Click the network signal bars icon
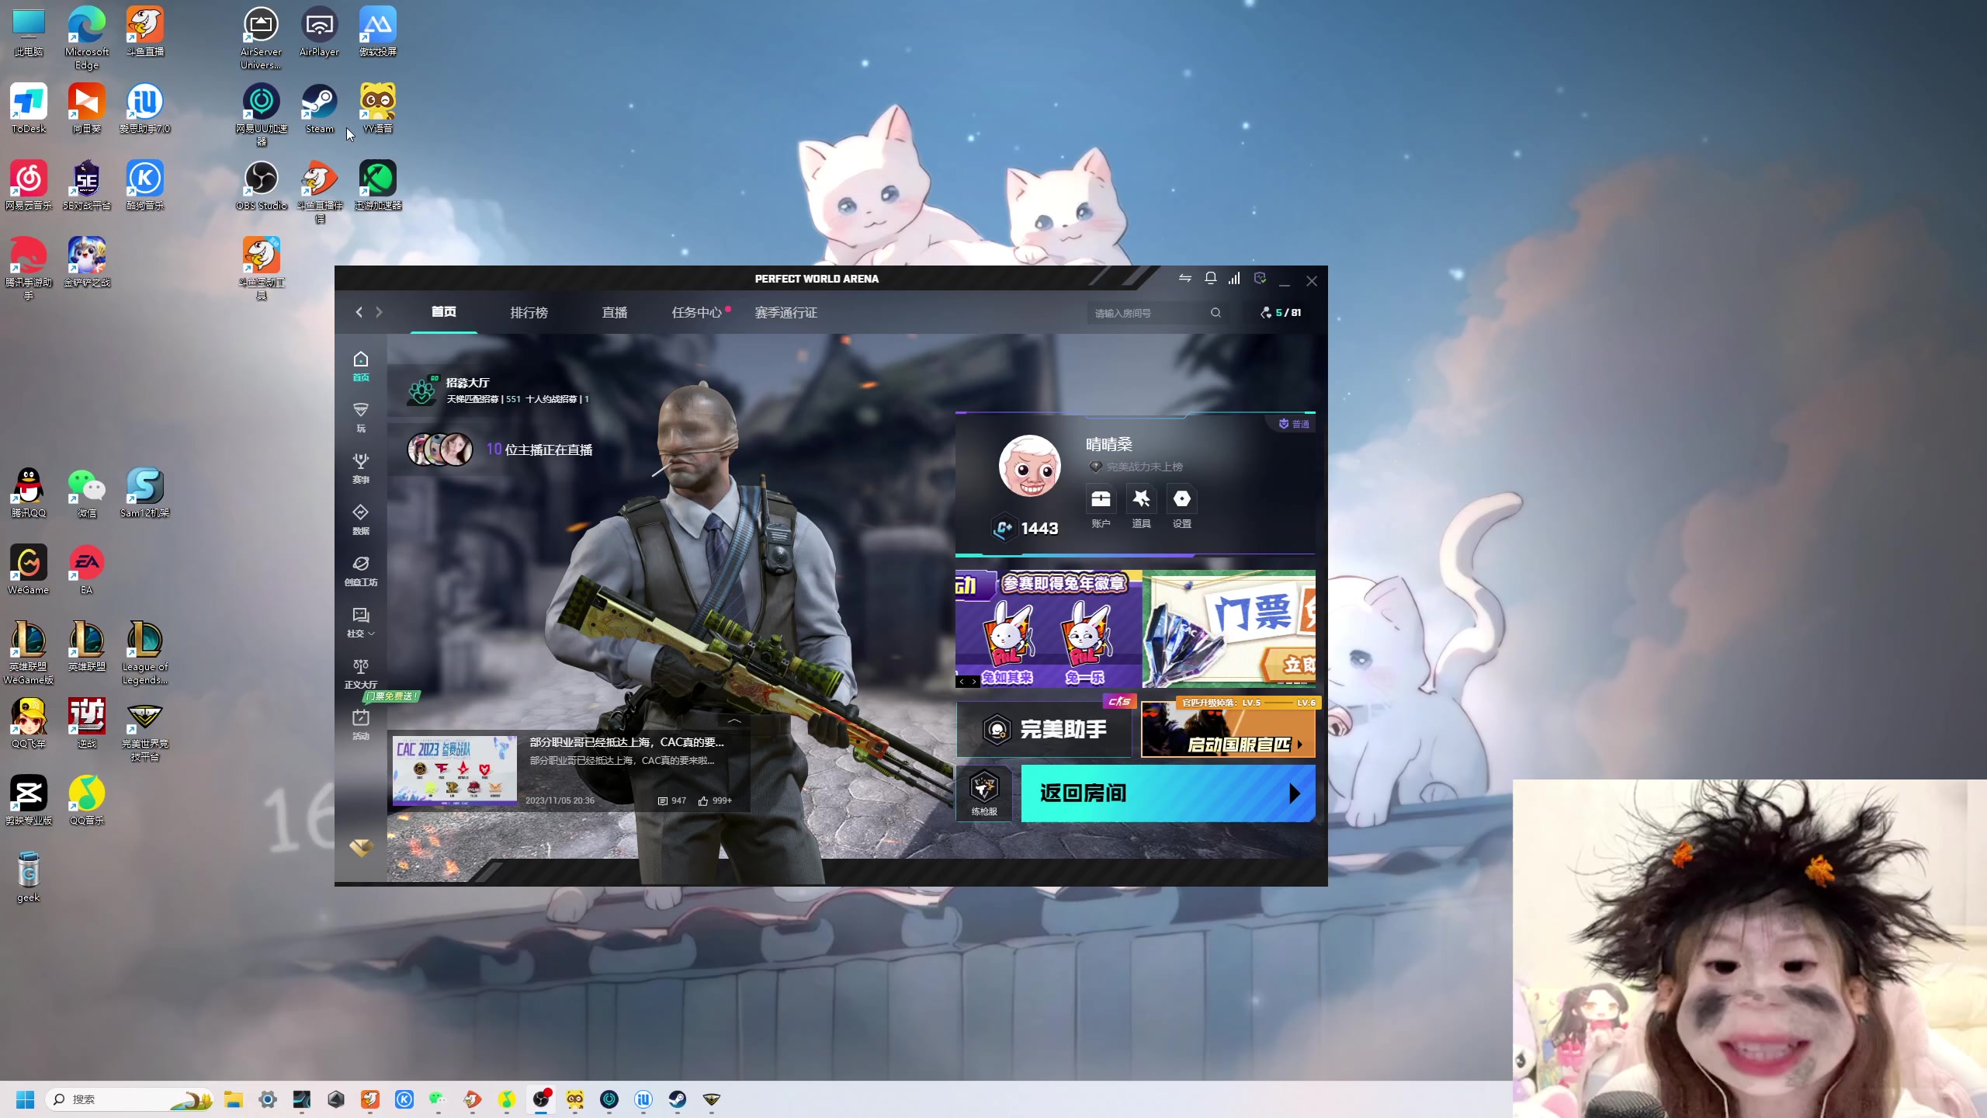 [1234, 278]
